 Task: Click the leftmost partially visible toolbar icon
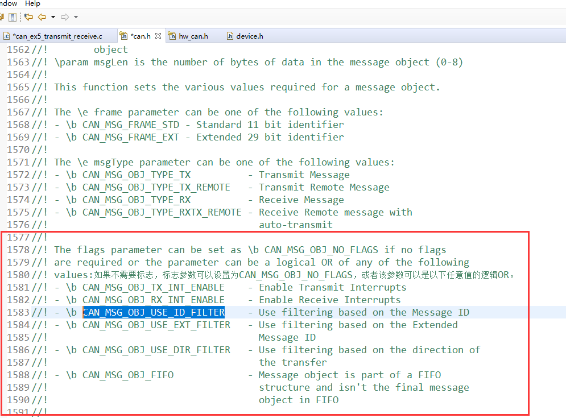(3, 17)
